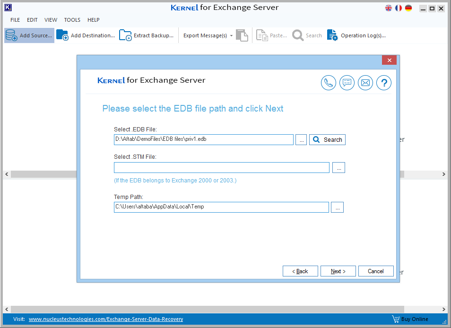Click the Operation Log(s) gear document icon
Viewport: 451px width, 328px height.
point(332,35)
